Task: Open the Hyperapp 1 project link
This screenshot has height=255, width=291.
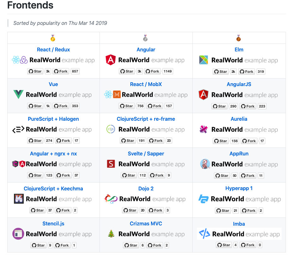Action: pyautogui.click(x=239, y=188)
